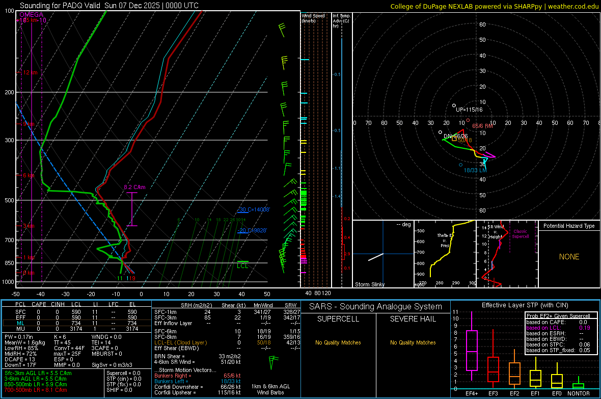Click the 'SHIP = 0.0' value

click(x=119, y=390)
